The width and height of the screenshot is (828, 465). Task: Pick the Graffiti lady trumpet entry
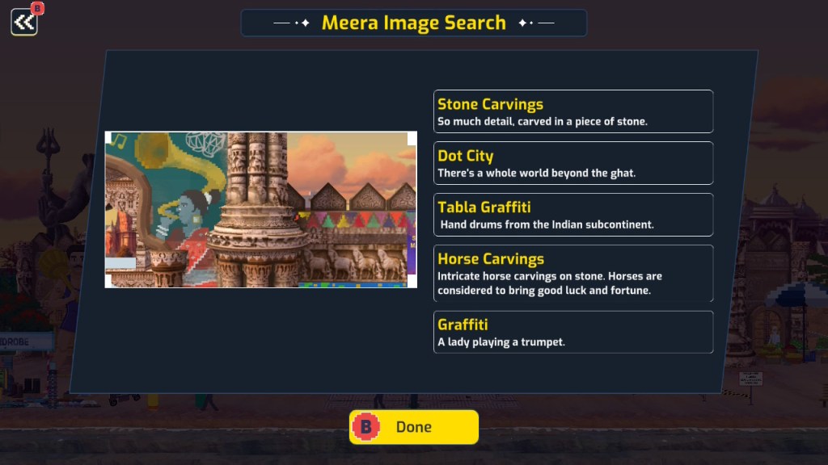(573, 332)
